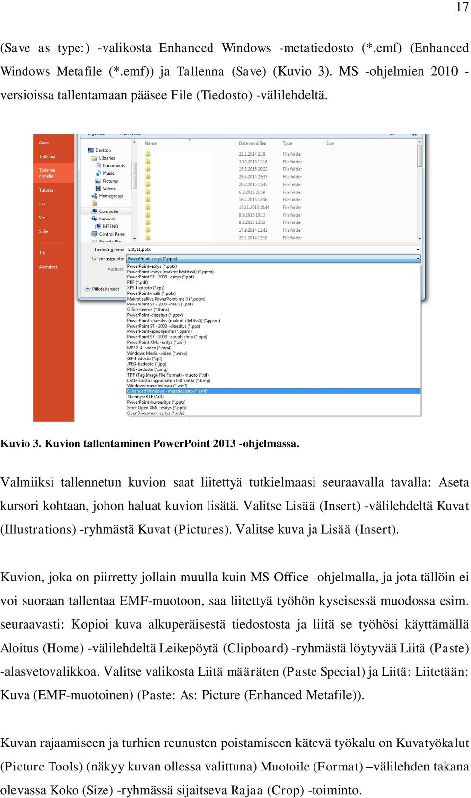
Task: Open the Tallennusmuoto file type combo box
Action: pyautogui.click(x=273, y=259)
